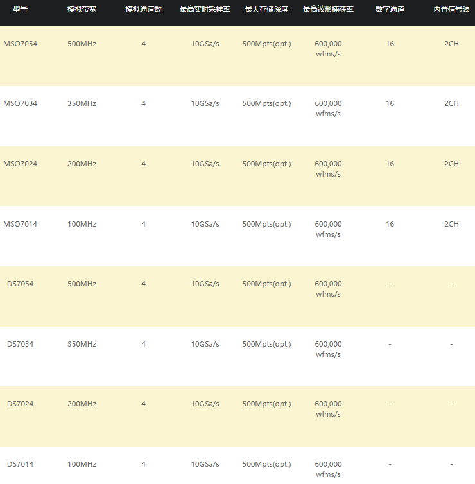Select the DS7054 model name

[20, 284]
